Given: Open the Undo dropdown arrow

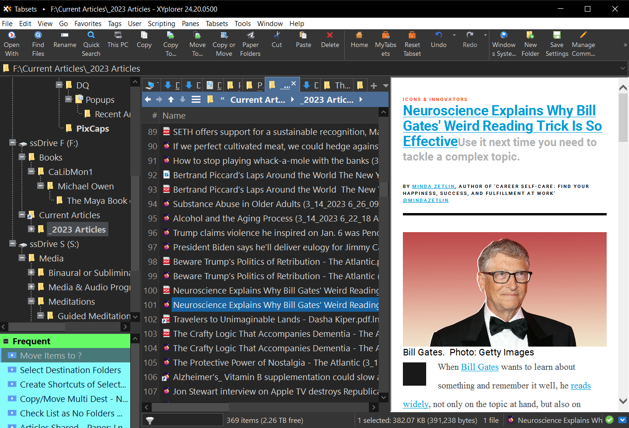Looking at the screenshot, I should pos(454,35).
